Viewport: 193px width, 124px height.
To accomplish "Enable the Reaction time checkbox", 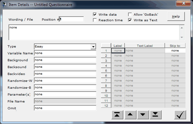I will coord(95,20).
